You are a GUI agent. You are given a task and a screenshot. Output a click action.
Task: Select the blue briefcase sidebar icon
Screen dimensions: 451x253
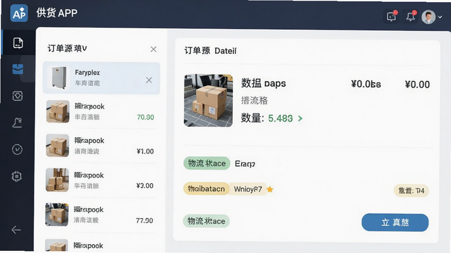point(18,69)
